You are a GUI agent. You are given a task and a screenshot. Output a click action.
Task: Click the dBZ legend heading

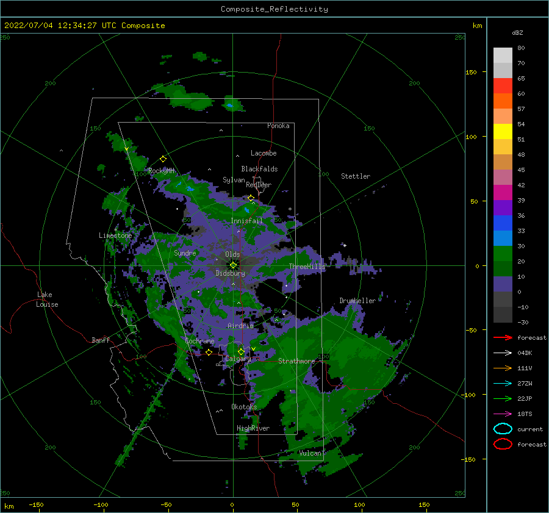pyautogui.click(x=517, y=33)
